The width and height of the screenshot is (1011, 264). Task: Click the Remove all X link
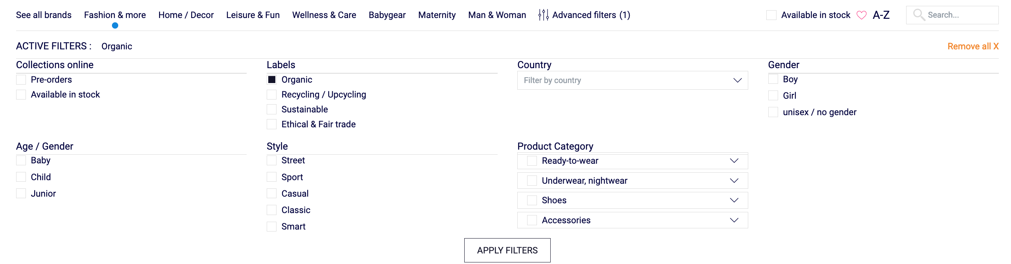pyautogui.click(x=973, y=46)
